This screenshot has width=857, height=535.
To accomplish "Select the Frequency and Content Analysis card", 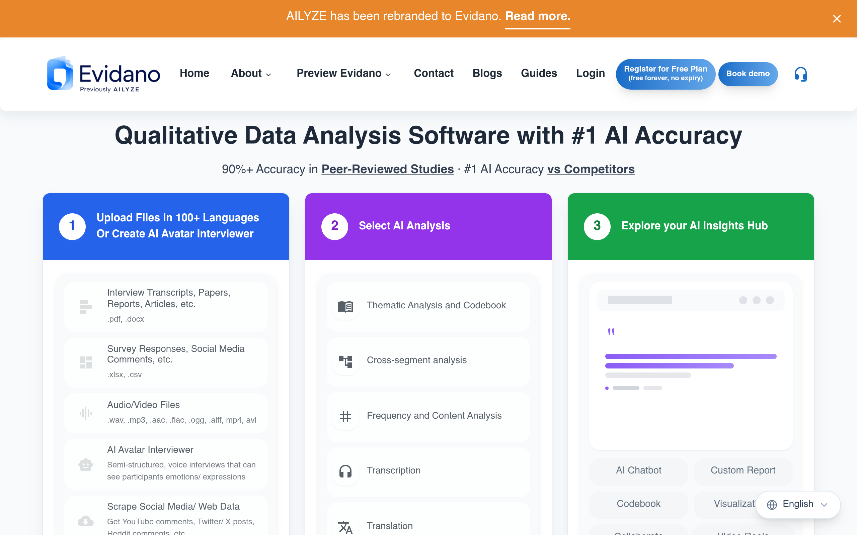I will 428,417.
